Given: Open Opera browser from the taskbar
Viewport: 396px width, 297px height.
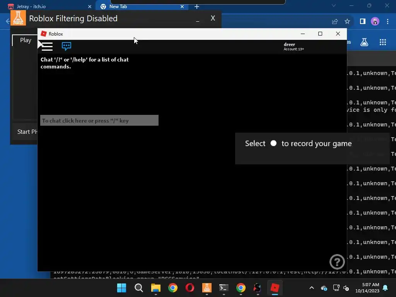Looking at the screenshot, I should [189, 288].
